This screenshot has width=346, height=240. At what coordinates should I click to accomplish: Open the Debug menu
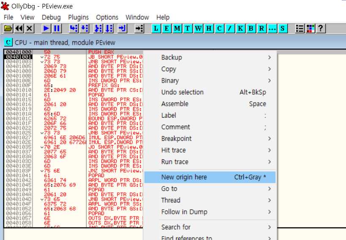(x=51, y=17)
